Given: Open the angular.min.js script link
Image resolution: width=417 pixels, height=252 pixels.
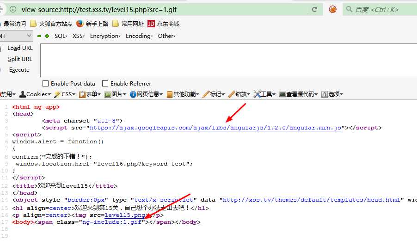Looking at the screenshot, I should point(215,128).
